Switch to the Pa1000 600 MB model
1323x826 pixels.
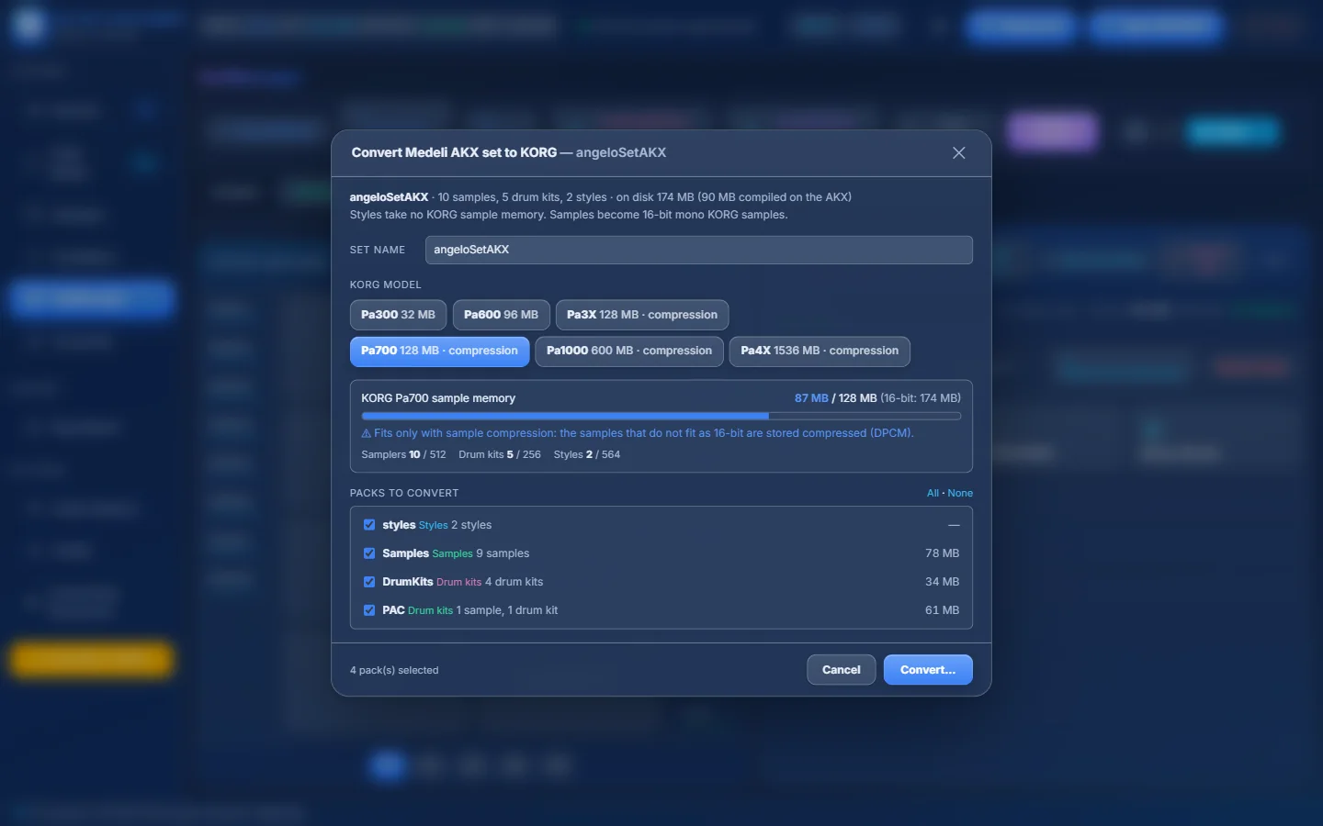[x=629, y=351]
